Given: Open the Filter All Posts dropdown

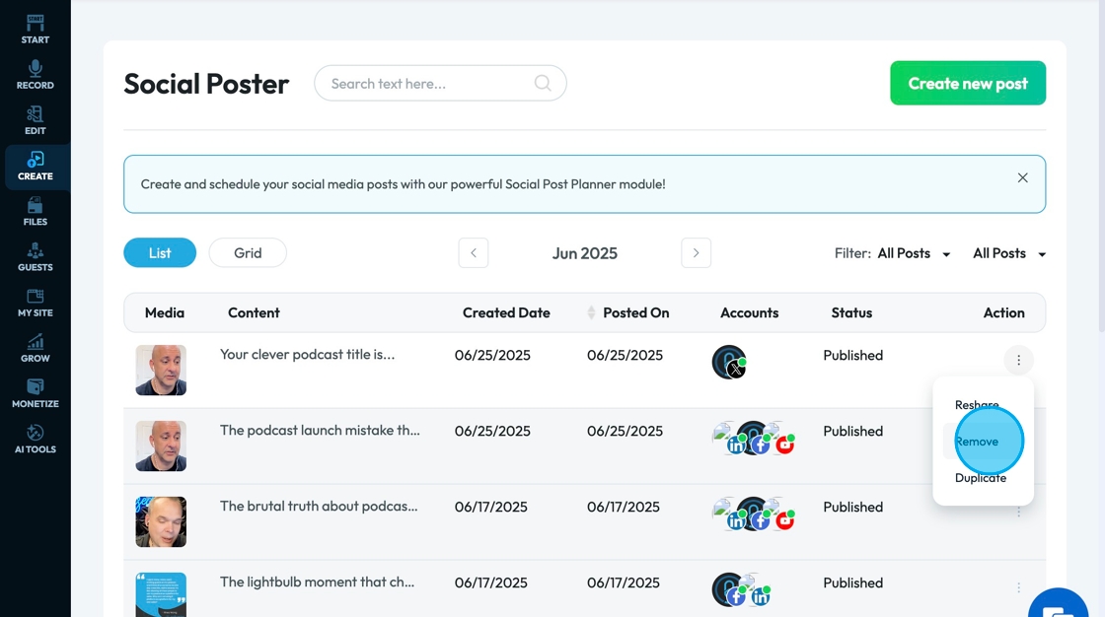Looking at the screenshot, I should 914,253.
